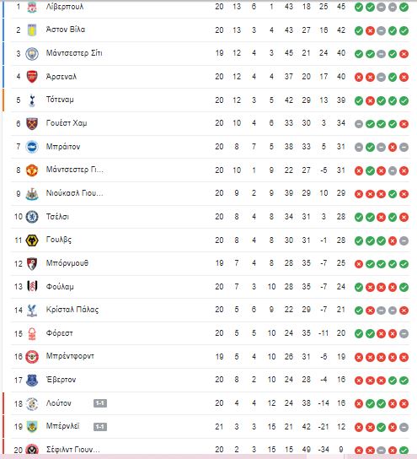This screenshot has width=417, height=459.
Task: Click the Φούλαμ team name
Action: click(60, 287)
